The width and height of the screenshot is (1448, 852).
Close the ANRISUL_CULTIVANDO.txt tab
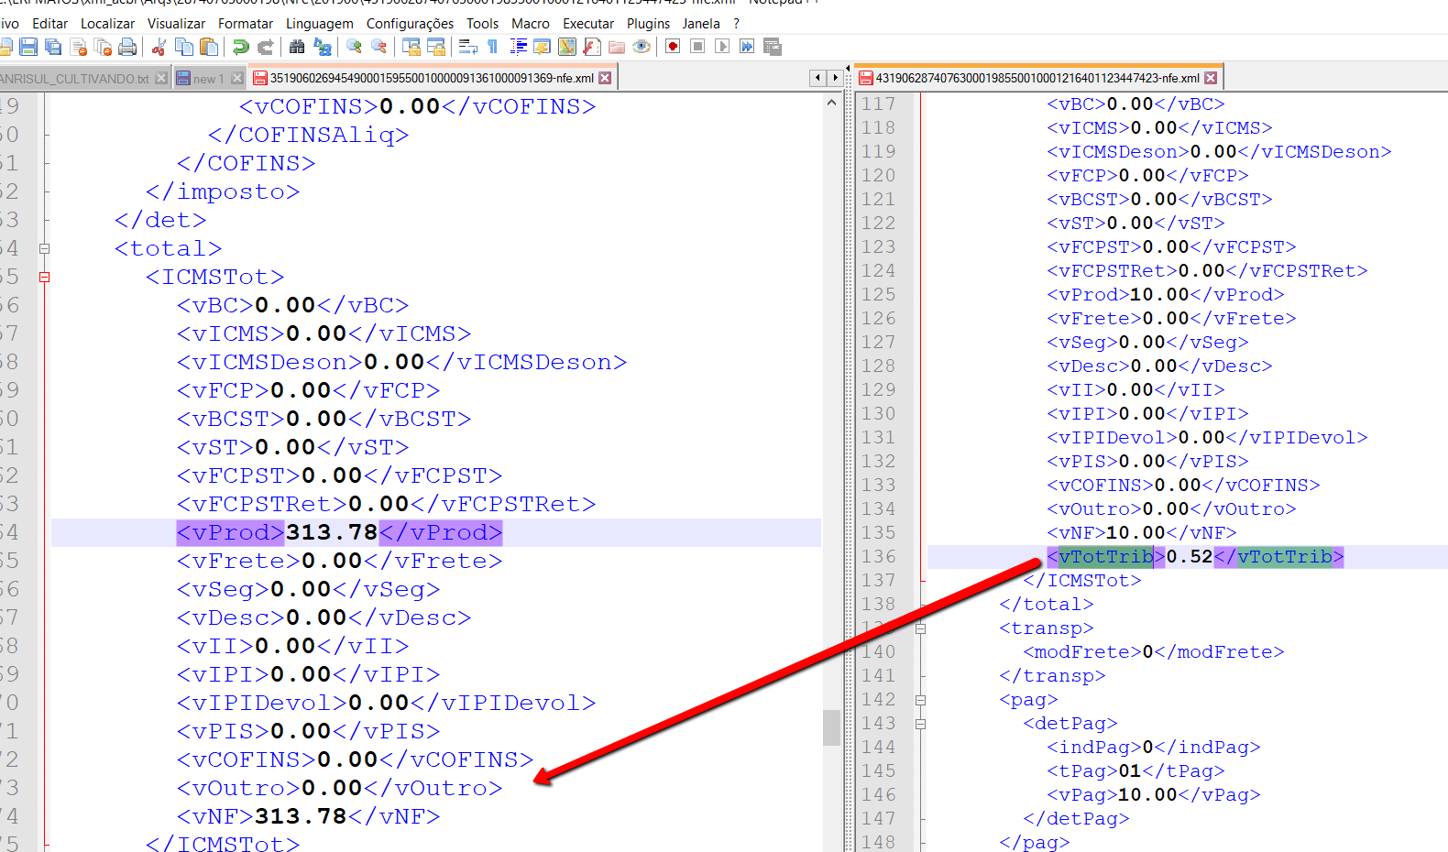[x=161, y=79]
